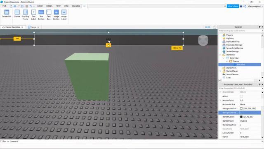Expand the AnchorPoint property
The image size is (264, 149).
220,100
